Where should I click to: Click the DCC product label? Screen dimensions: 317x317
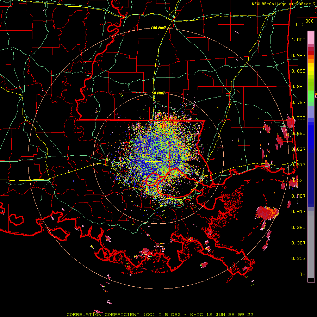(310, 21)
